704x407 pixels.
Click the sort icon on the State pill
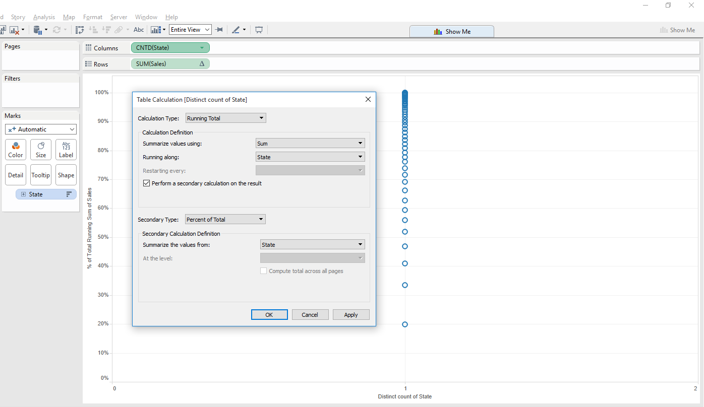69,194
